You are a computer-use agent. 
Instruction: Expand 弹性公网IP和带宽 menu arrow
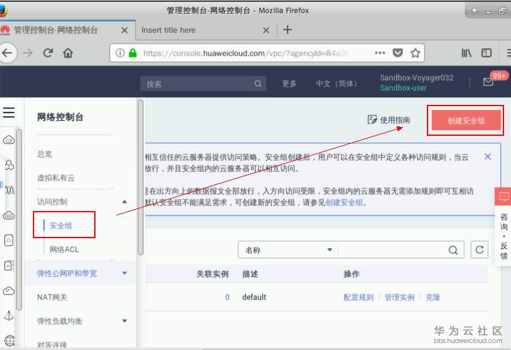[x=125, y=273]
